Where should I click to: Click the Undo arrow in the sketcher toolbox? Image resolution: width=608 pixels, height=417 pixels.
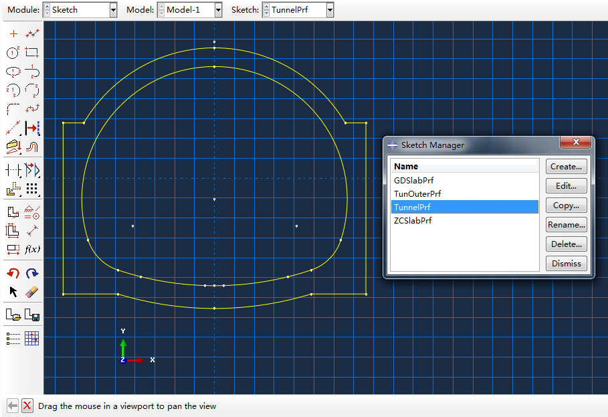tap(13, 272)
